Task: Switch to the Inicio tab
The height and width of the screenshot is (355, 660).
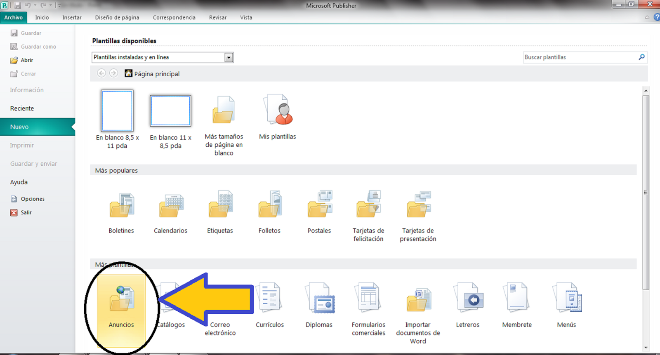Action: coord(42,17)
